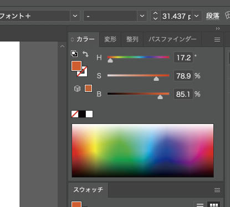Select the orange fill color box
This screenshot has width=230, height=207.
pyautogui.click(x=76, y=66)
